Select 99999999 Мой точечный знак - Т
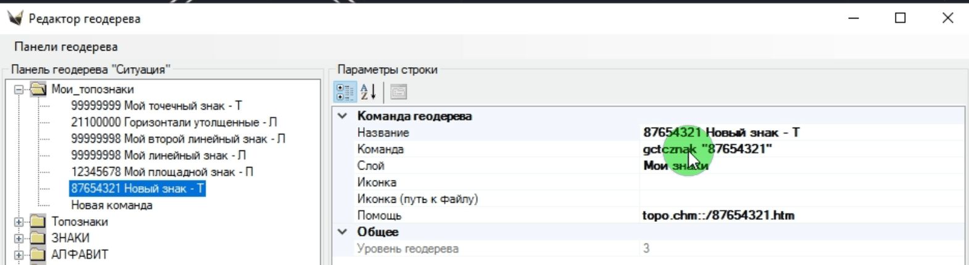969x265 pixels. pyautogui.click(x=156, y=106)
